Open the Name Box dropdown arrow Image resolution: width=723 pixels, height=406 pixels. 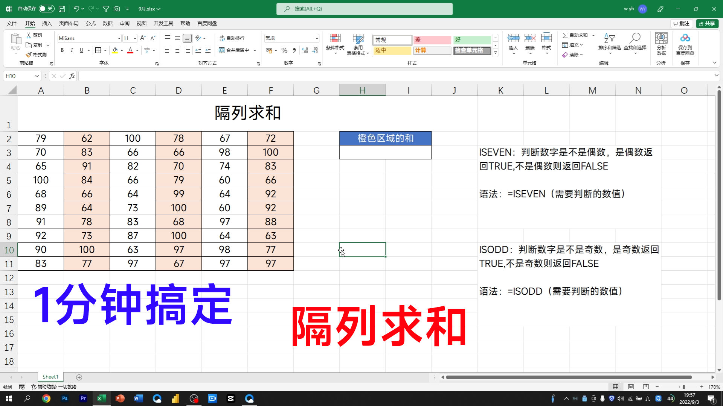37,76
